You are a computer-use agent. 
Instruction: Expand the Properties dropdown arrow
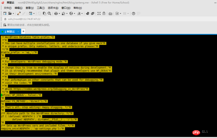pyautogui.click(x=34, y=14)
